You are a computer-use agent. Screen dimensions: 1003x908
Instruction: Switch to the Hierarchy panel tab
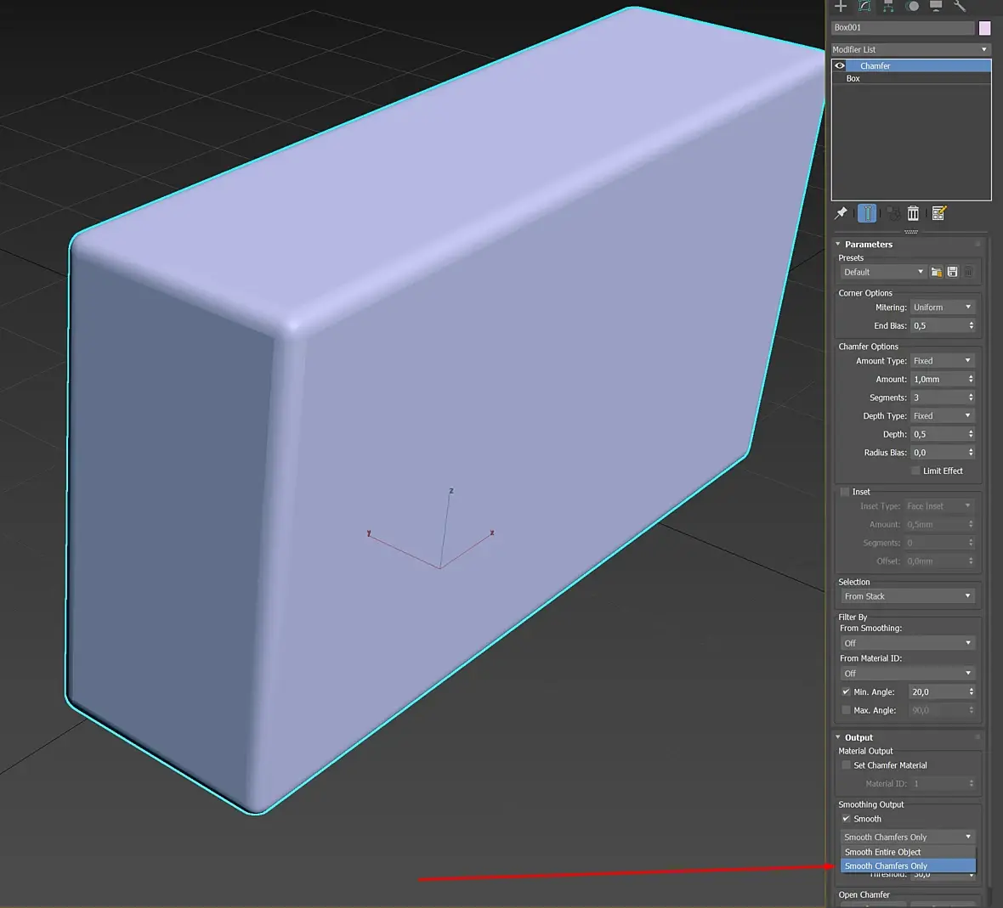click(x=888, y=6)
